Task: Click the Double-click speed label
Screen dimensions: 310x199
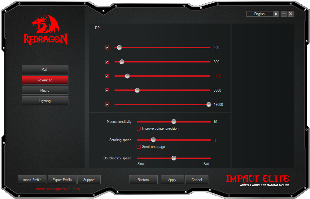Action: 117,158
